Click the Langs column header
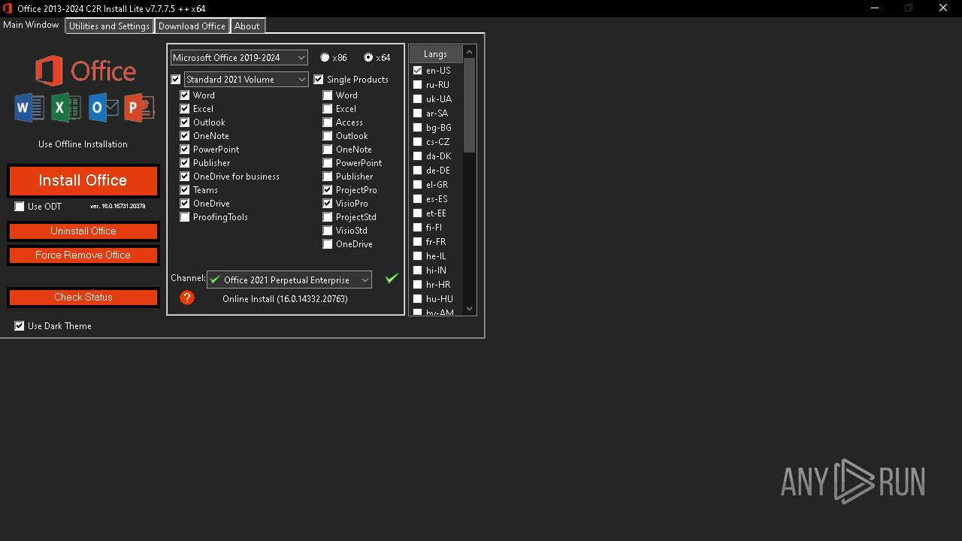The width and height of the screenshot is (962, 541). point(435,54)
